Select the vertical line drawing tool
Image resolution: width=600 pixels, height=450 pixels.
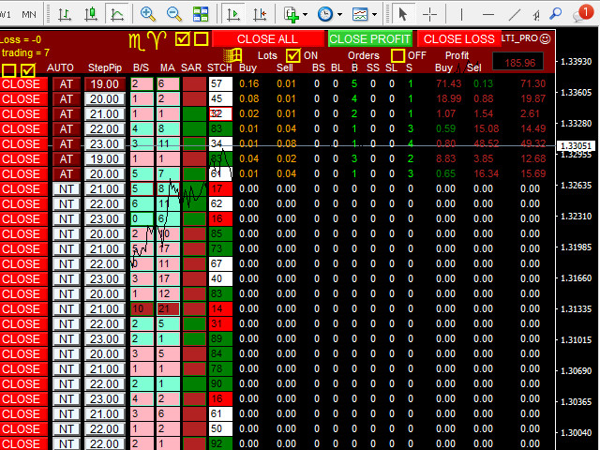coord(461,15)
